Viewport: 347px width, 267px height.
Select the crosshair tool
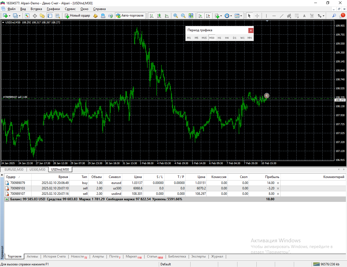[x=257, y=16]
